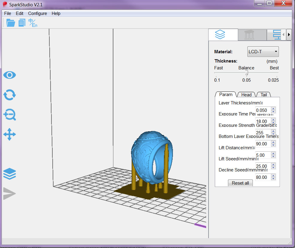
Task: Select the move arrows tool
Action: pos(10,134)
